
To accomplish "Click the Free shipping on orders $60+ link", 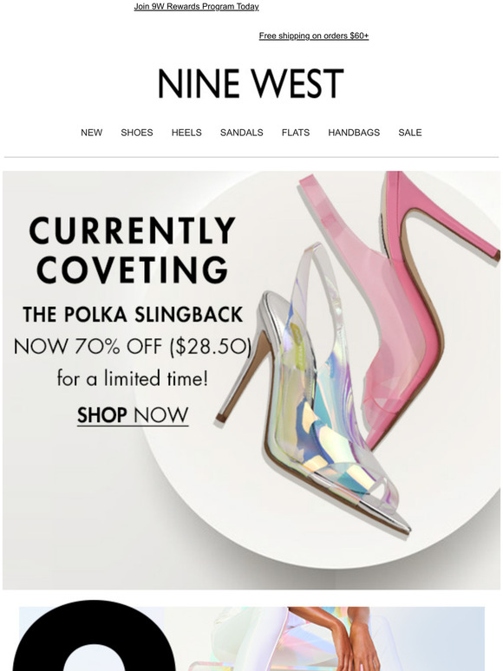I will click(314, 36).
